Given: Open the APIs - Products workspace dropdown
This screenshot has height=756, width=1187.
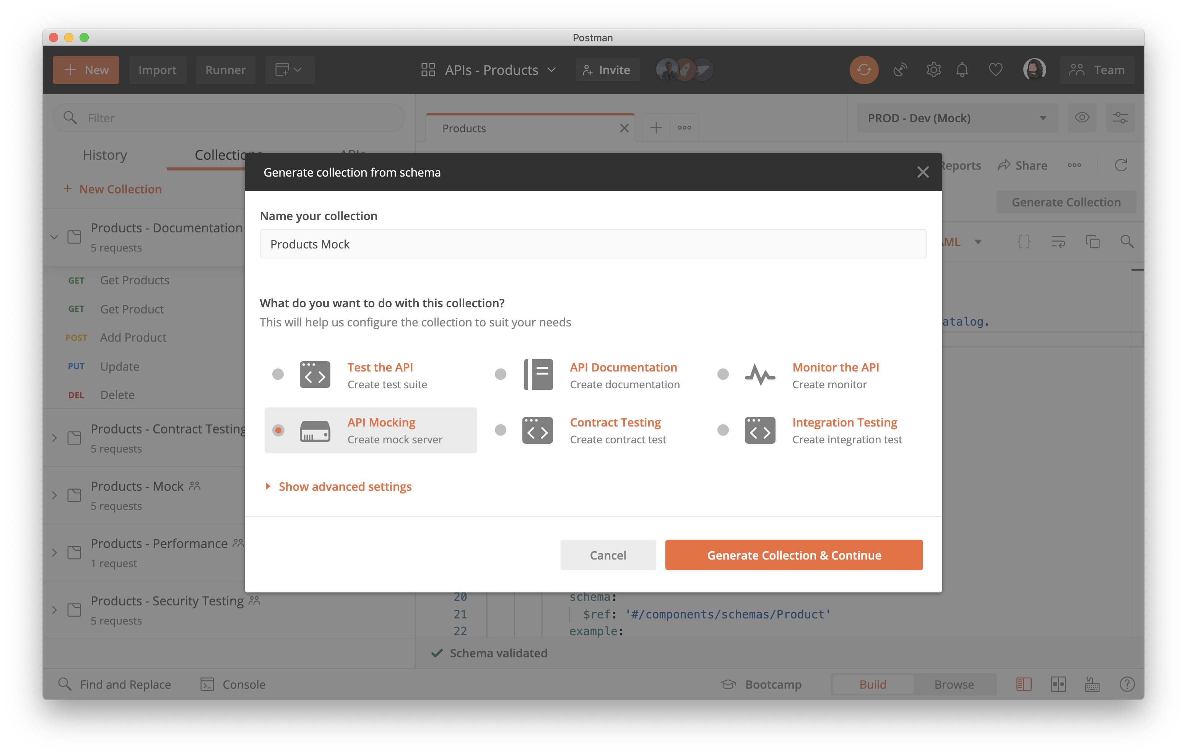Looking at the screenshot, I should [x=488, y=70].
